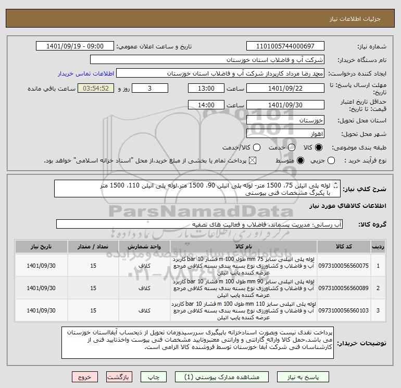This screenshot has width=401, height=388.
Task: Click product code 0973100056560075
Action: point(344,266)
